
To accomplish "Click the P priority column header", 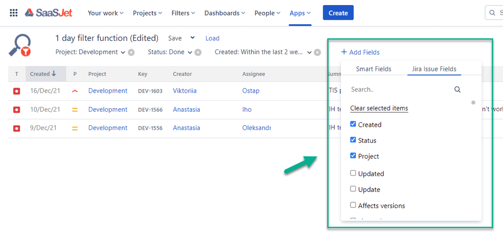I will tap(75, 74).
